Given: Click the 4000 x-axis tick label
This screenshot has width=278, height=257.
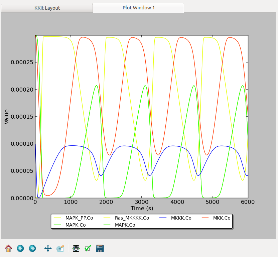Looking at the screenshot, I should (x=177, y=202).
